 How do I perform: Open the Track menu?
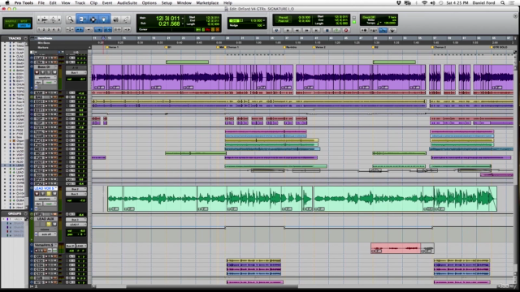tap(80, 2)
